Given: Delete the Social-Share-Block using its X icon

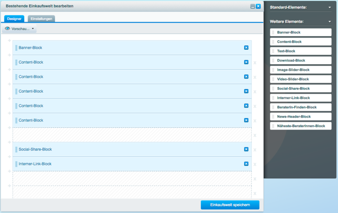Looking at the screenshot, I should (x=246, y=149).
